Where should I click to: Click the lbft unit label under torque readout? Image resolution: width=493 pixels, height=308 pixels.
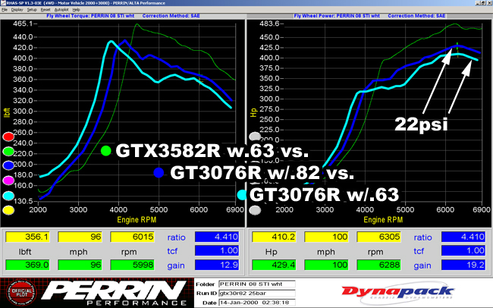coord(25,252)
